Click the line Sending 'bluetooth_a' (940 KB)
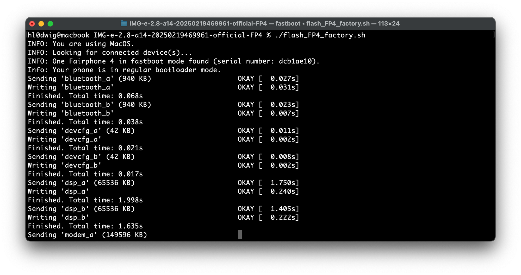 pos(90,79)
